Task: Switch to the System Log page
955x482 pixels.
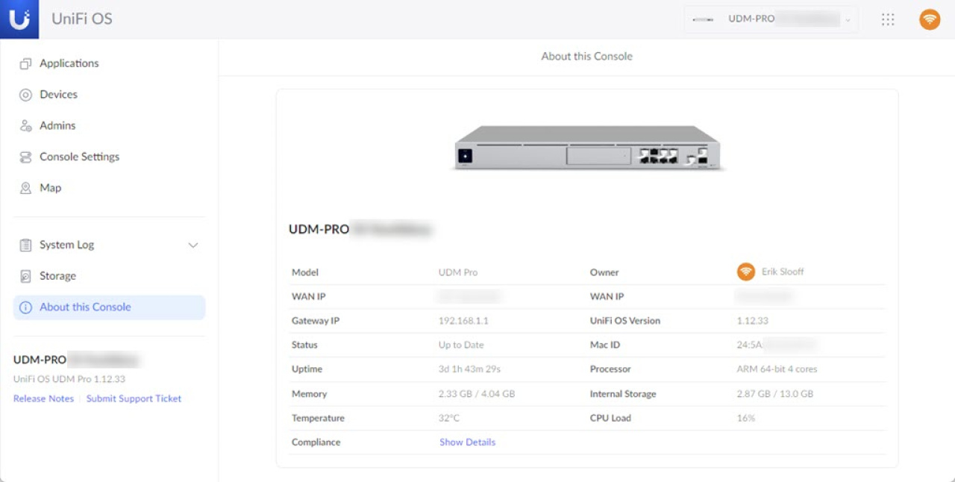Action: coord(66,244)
